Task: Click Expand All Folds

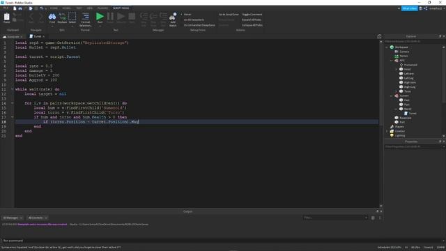Action: point(252,20)
